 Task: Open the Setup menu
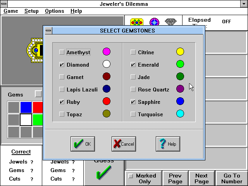(31, 11)
